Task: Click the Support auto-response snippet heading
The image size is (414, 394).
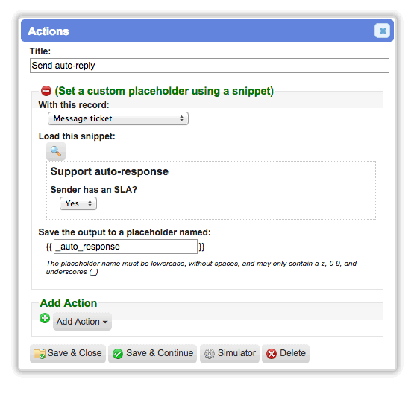Action: pos(110,171)
